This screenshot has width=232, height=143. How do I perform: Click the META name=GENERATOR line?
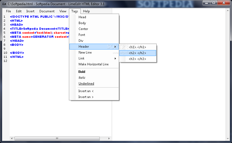[39, 37]
